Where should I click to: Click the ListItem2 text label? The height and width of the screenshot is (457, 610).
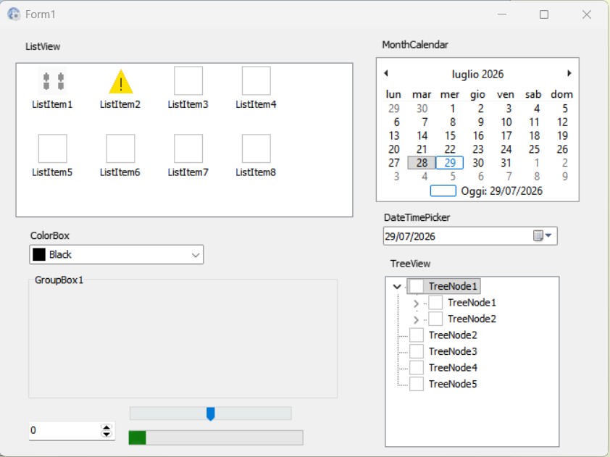(120, 104)
